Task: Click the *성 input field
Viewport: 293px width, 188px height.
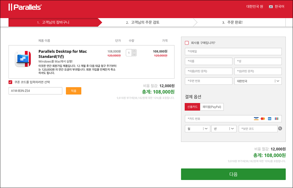Action: (x=258, y=61)
